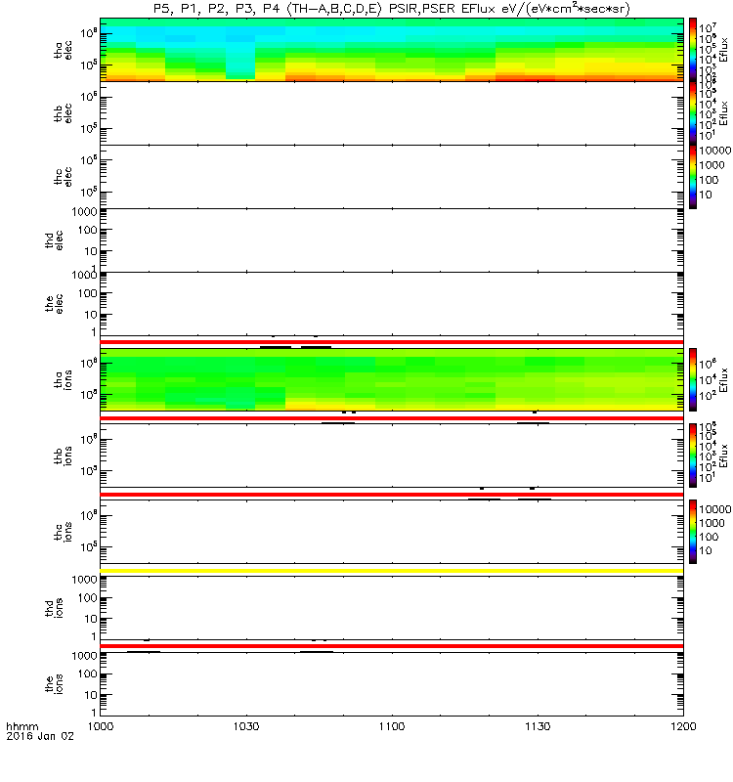Click the thb ions color bar
Image resolution: width=733 pixels, height=782 pixels.
[693, 456]
